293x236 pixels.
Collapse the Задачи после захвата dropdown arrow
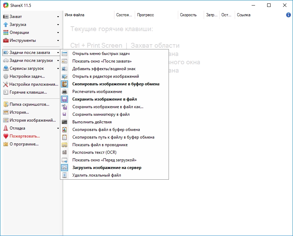click(x=58, y=53)
